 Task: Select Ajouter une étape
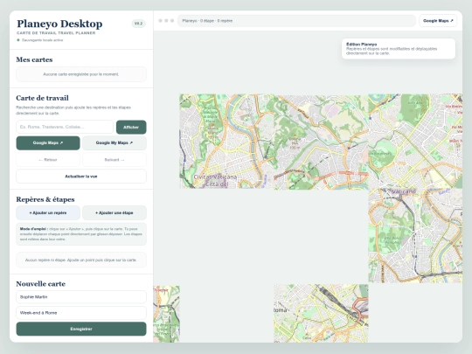[115, 212]
